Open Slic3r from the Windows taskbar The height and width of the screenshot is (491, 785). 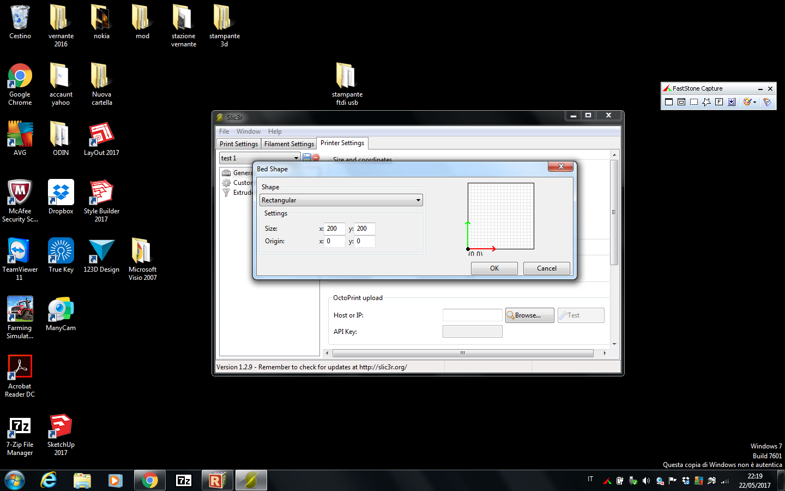point(251,480)
